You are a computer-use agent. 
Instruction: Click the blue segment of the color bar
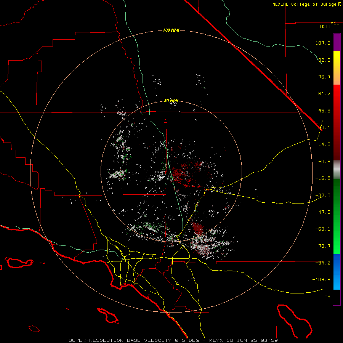pos(337,272)
